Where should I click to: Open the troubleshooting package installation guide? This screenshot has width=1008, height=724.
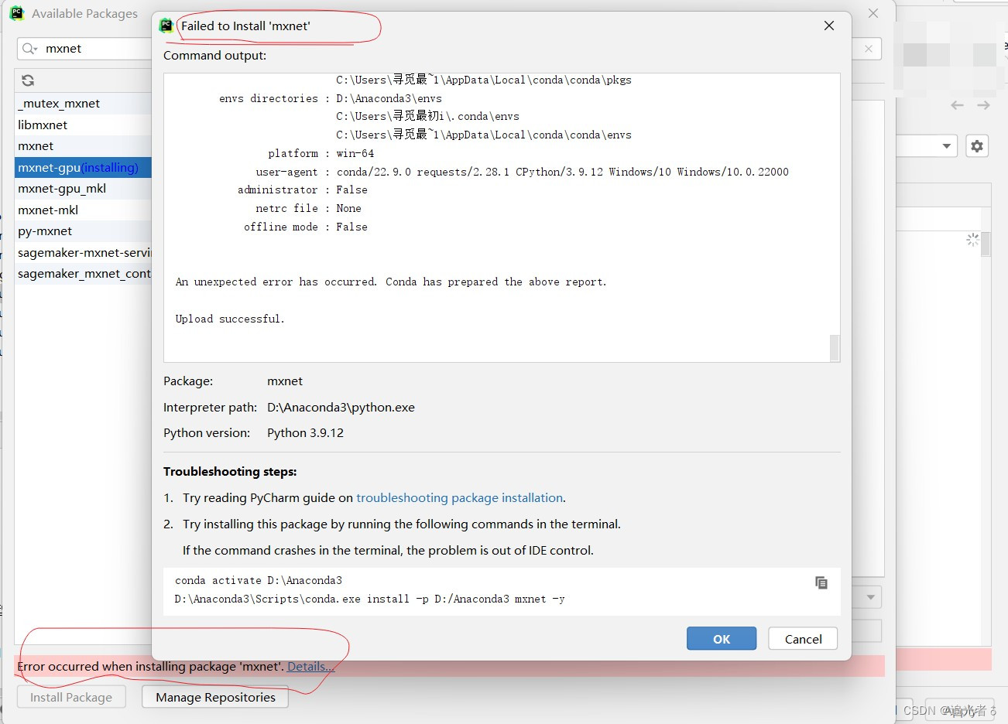(460, 497)
